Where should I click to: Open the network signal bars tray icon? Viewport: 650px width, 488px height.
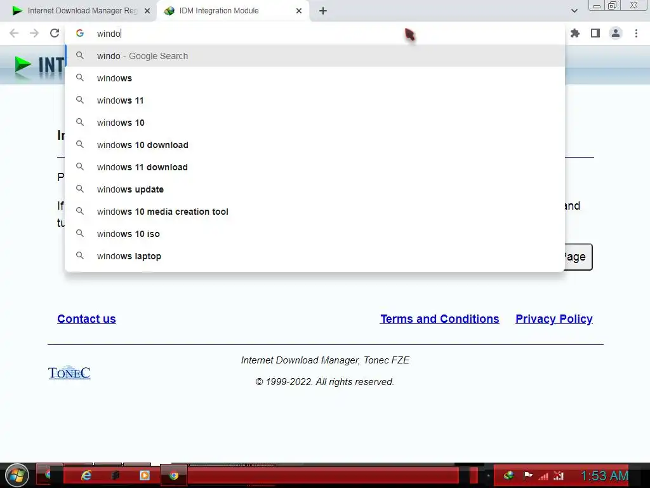tap(543, 476)
